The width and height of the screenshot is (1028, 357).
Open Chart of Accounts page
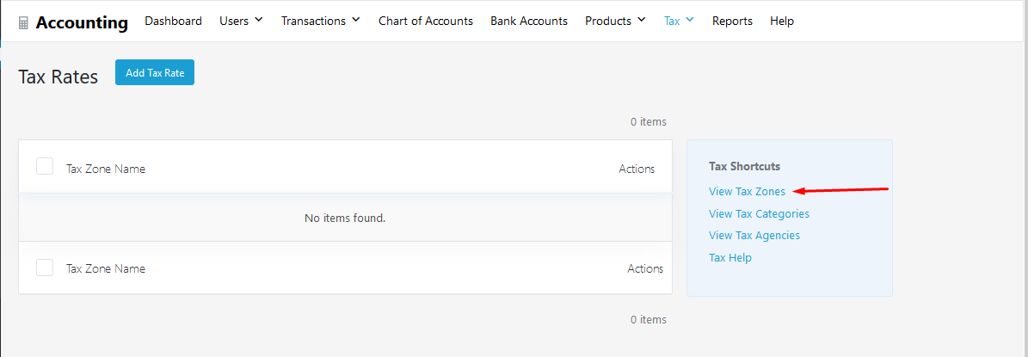pos(425,21)
